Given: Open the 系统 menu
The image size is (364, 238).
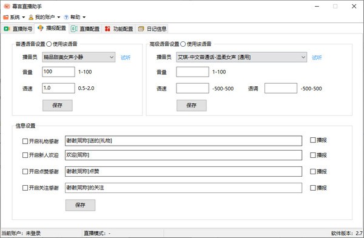Looking at the screenshot, I should pyautogui.click(x=14, y=17).
